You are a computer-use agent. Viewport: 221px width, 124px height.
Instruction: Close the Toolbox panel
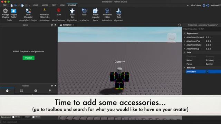click(55, 86)
